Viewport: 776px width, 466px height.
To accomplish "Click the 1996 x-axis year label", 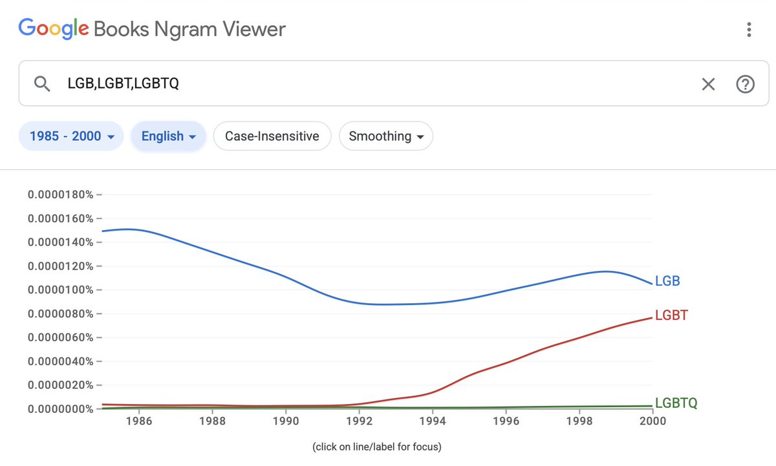I will coord(506,421).
